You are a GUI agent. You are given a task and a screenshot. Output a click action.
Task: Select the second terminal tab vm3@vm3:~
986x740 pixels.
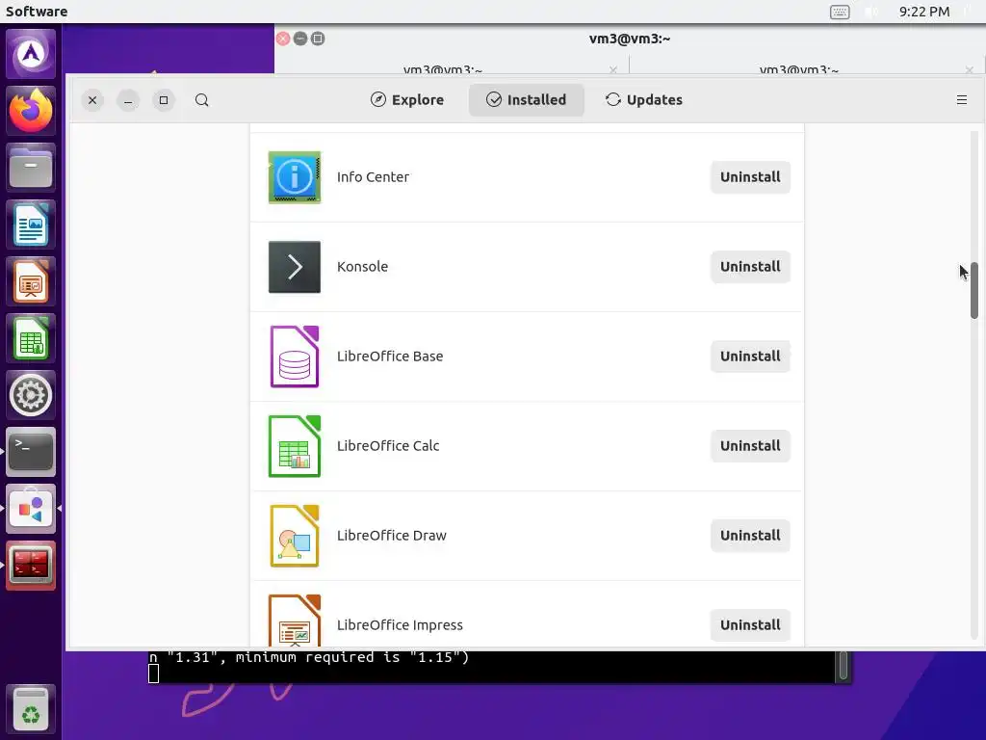tap(798, 69)
